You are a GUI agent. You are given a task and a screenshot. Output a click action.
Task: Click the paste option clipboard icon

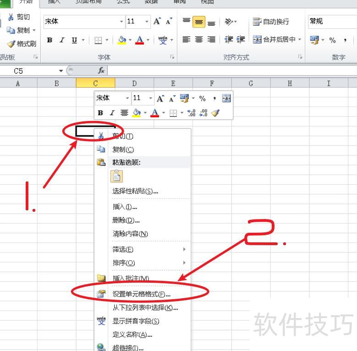[116, 176]
